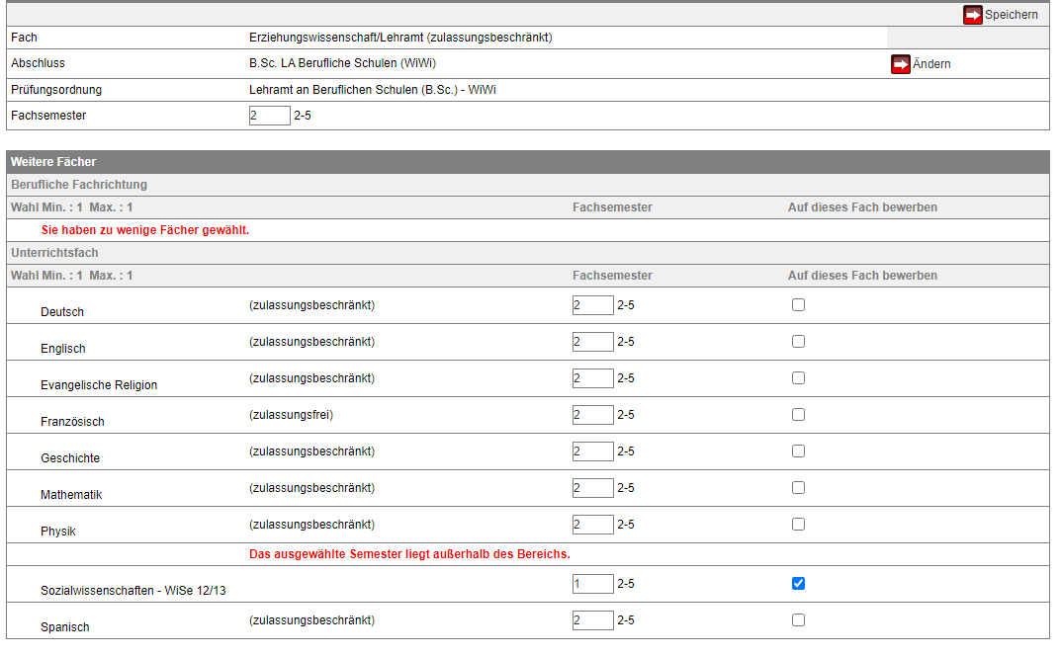Click the red arrow icon beside Speichern
The height and width of the screenshot is (656, 1060).
(x=973, y=15)
